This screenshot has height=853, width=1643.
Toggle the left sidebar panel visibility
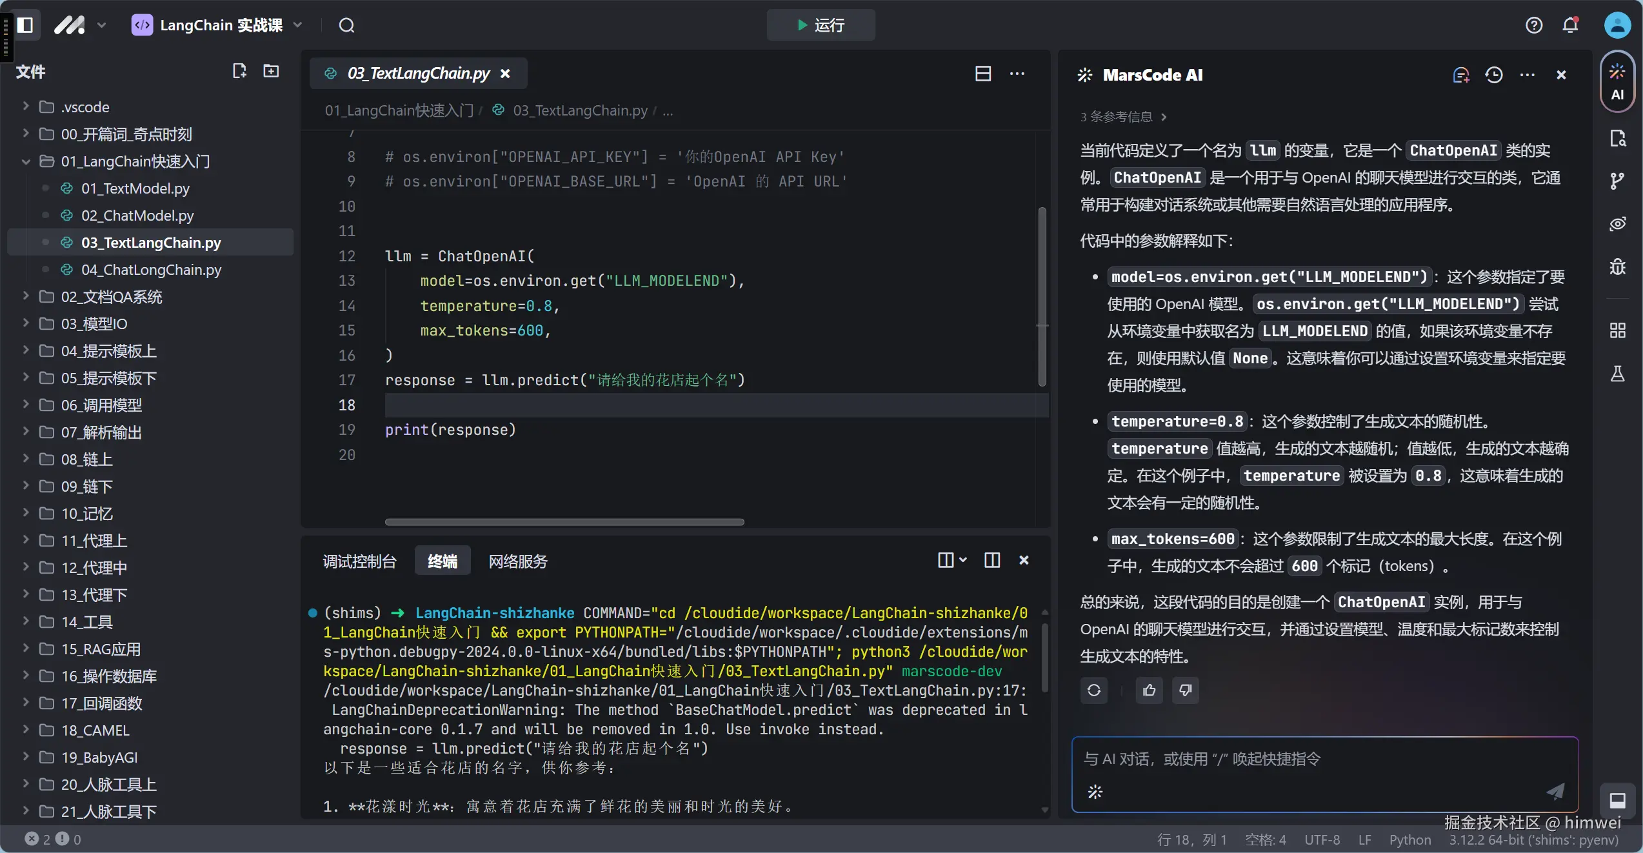pos(25,25)
